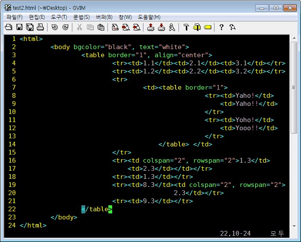Viewport: 301px width, 242px height.
Task: Open the 파일(F) menu
Action: point(15,17)
